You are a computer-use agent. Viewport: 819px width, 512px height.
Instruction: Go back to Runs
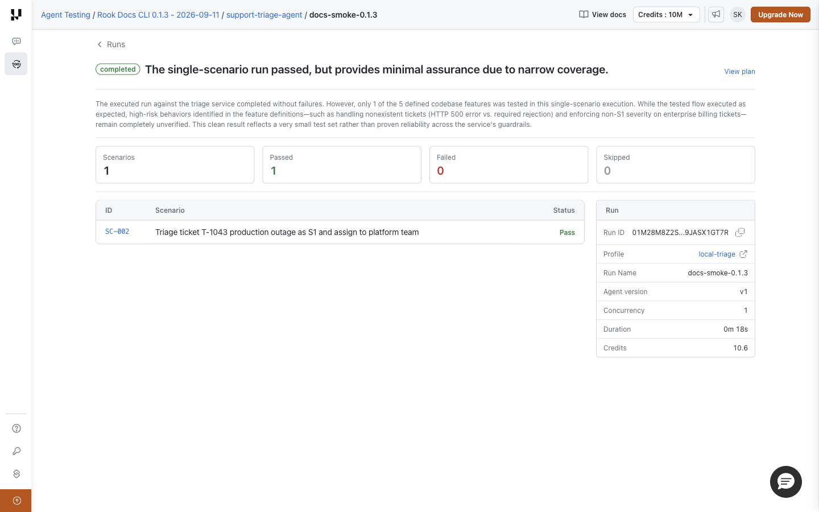pyautogui.click(x=116, y=44)
